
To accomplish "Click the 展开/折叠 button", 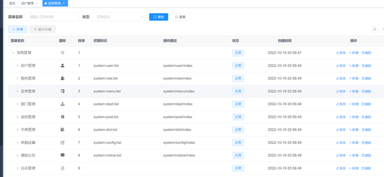I will pyautogui.click(x=43, y=29).
